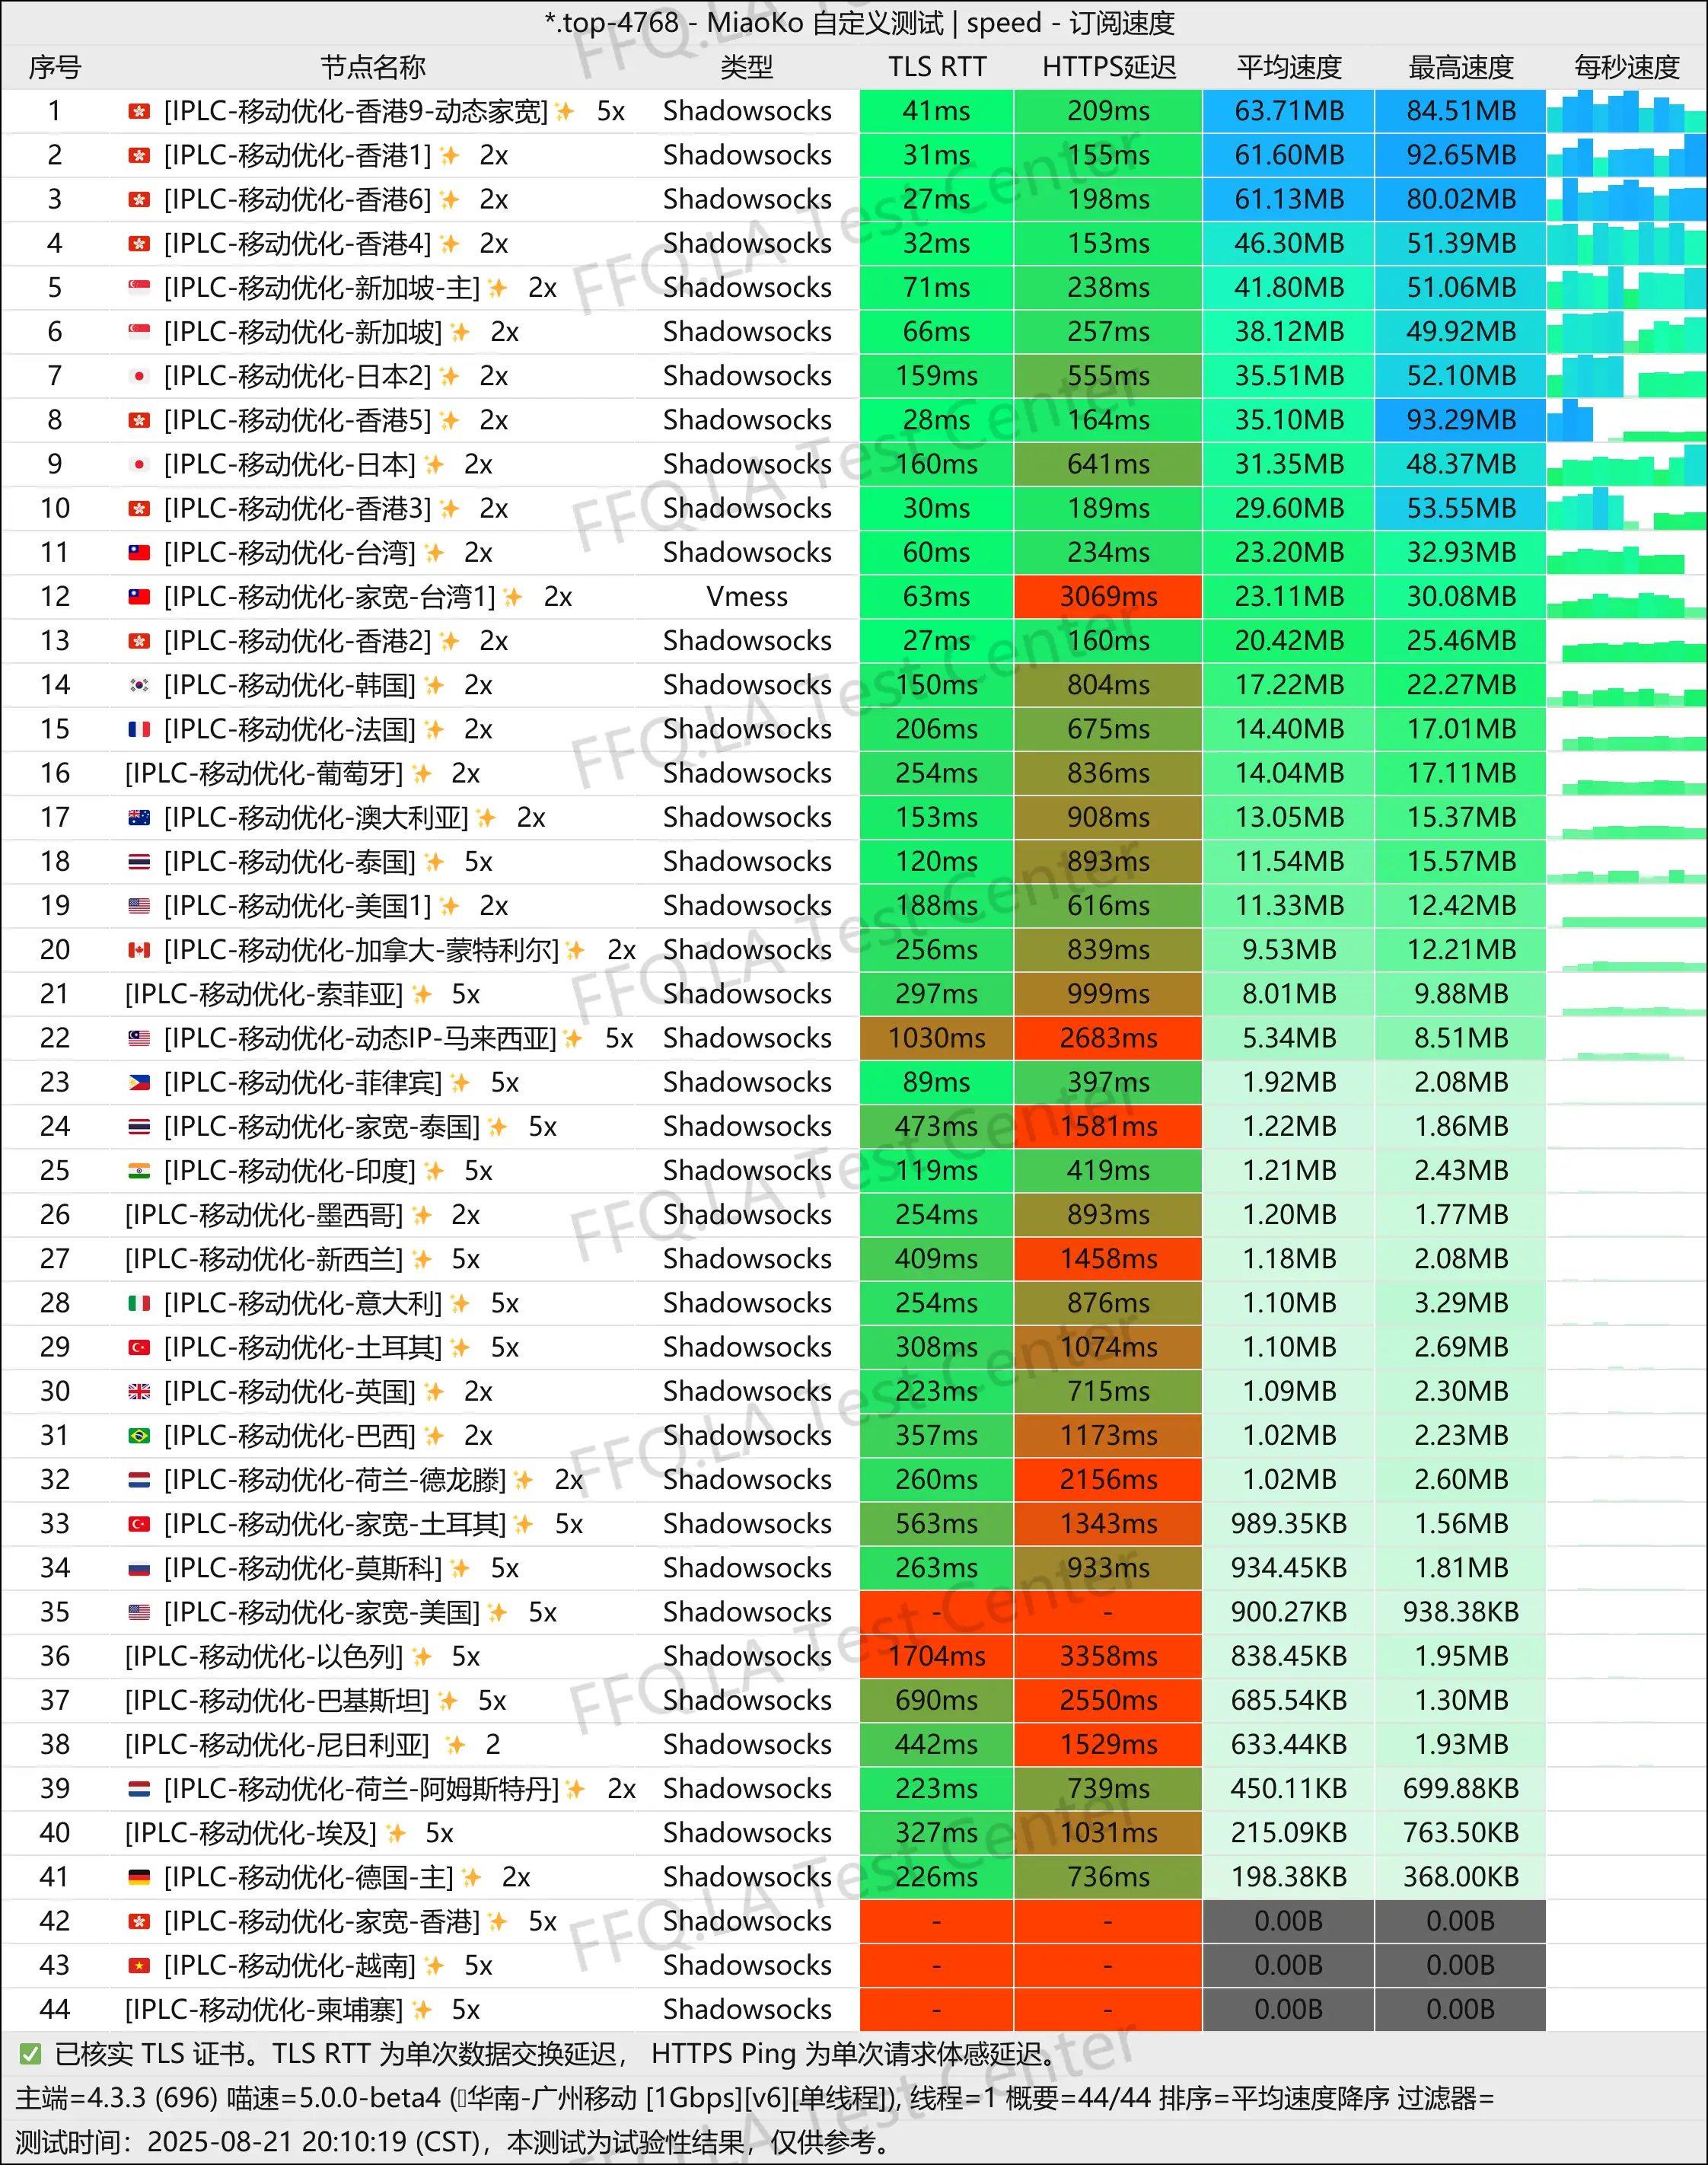The height and width of the screenshot is (2165, 1708).
Task: Click the 63.71MB average speed cell
Action: pyautogui.click(x=1289, y=111)
